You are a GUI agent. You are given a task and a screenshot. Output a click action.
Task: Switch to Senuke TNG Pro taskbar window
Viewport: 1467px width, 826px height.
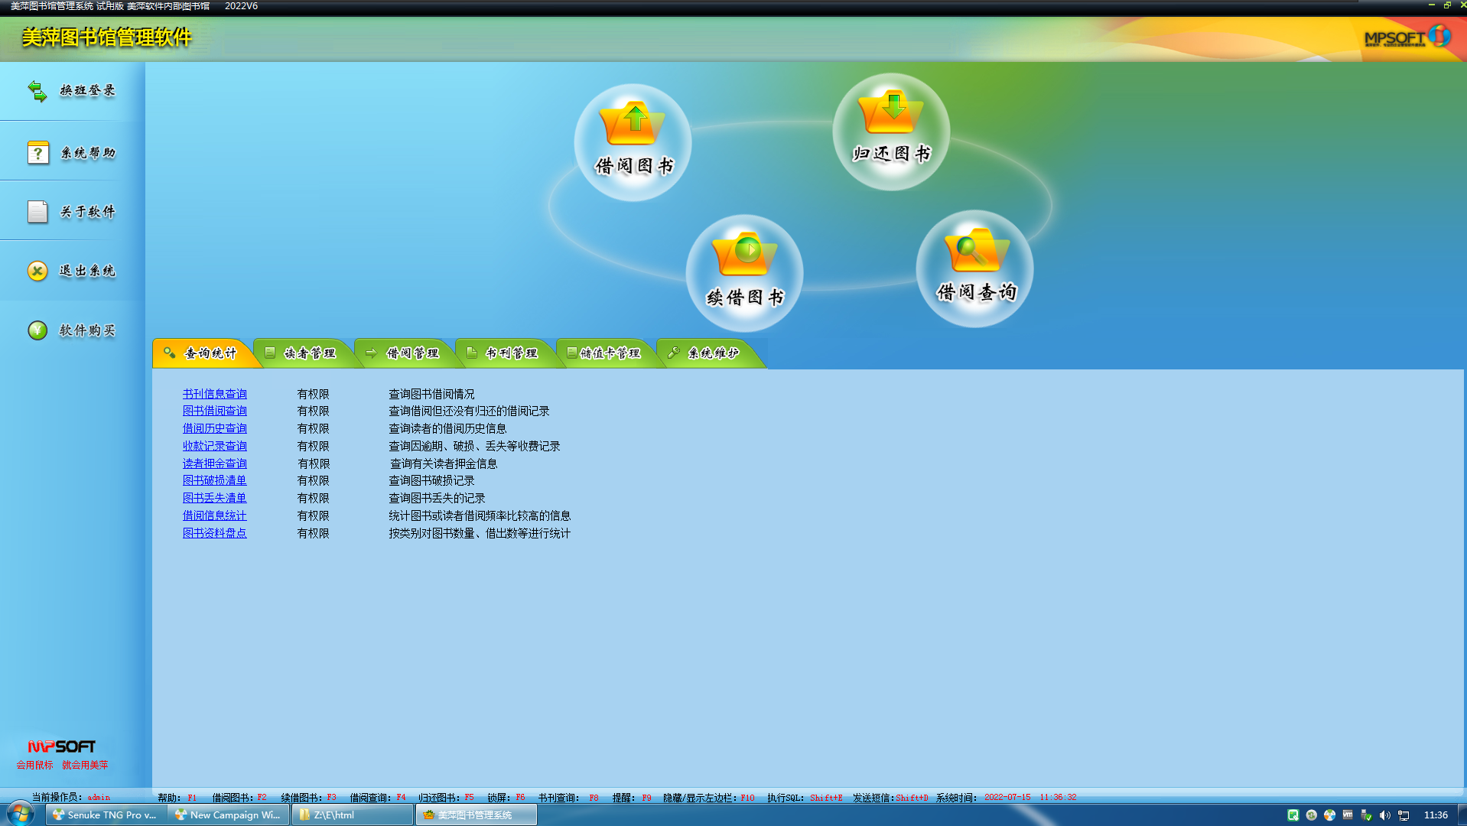(x=105, y=815)
